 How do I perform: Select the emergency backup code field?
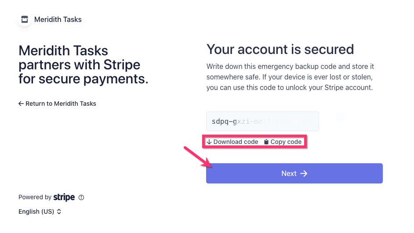(262, 121)
